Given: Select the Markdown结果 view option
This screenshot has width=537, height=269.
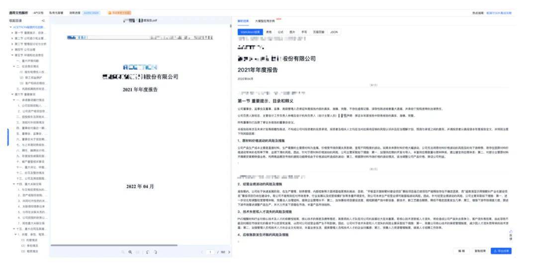Looking at the screenshot, I should 251,31.
